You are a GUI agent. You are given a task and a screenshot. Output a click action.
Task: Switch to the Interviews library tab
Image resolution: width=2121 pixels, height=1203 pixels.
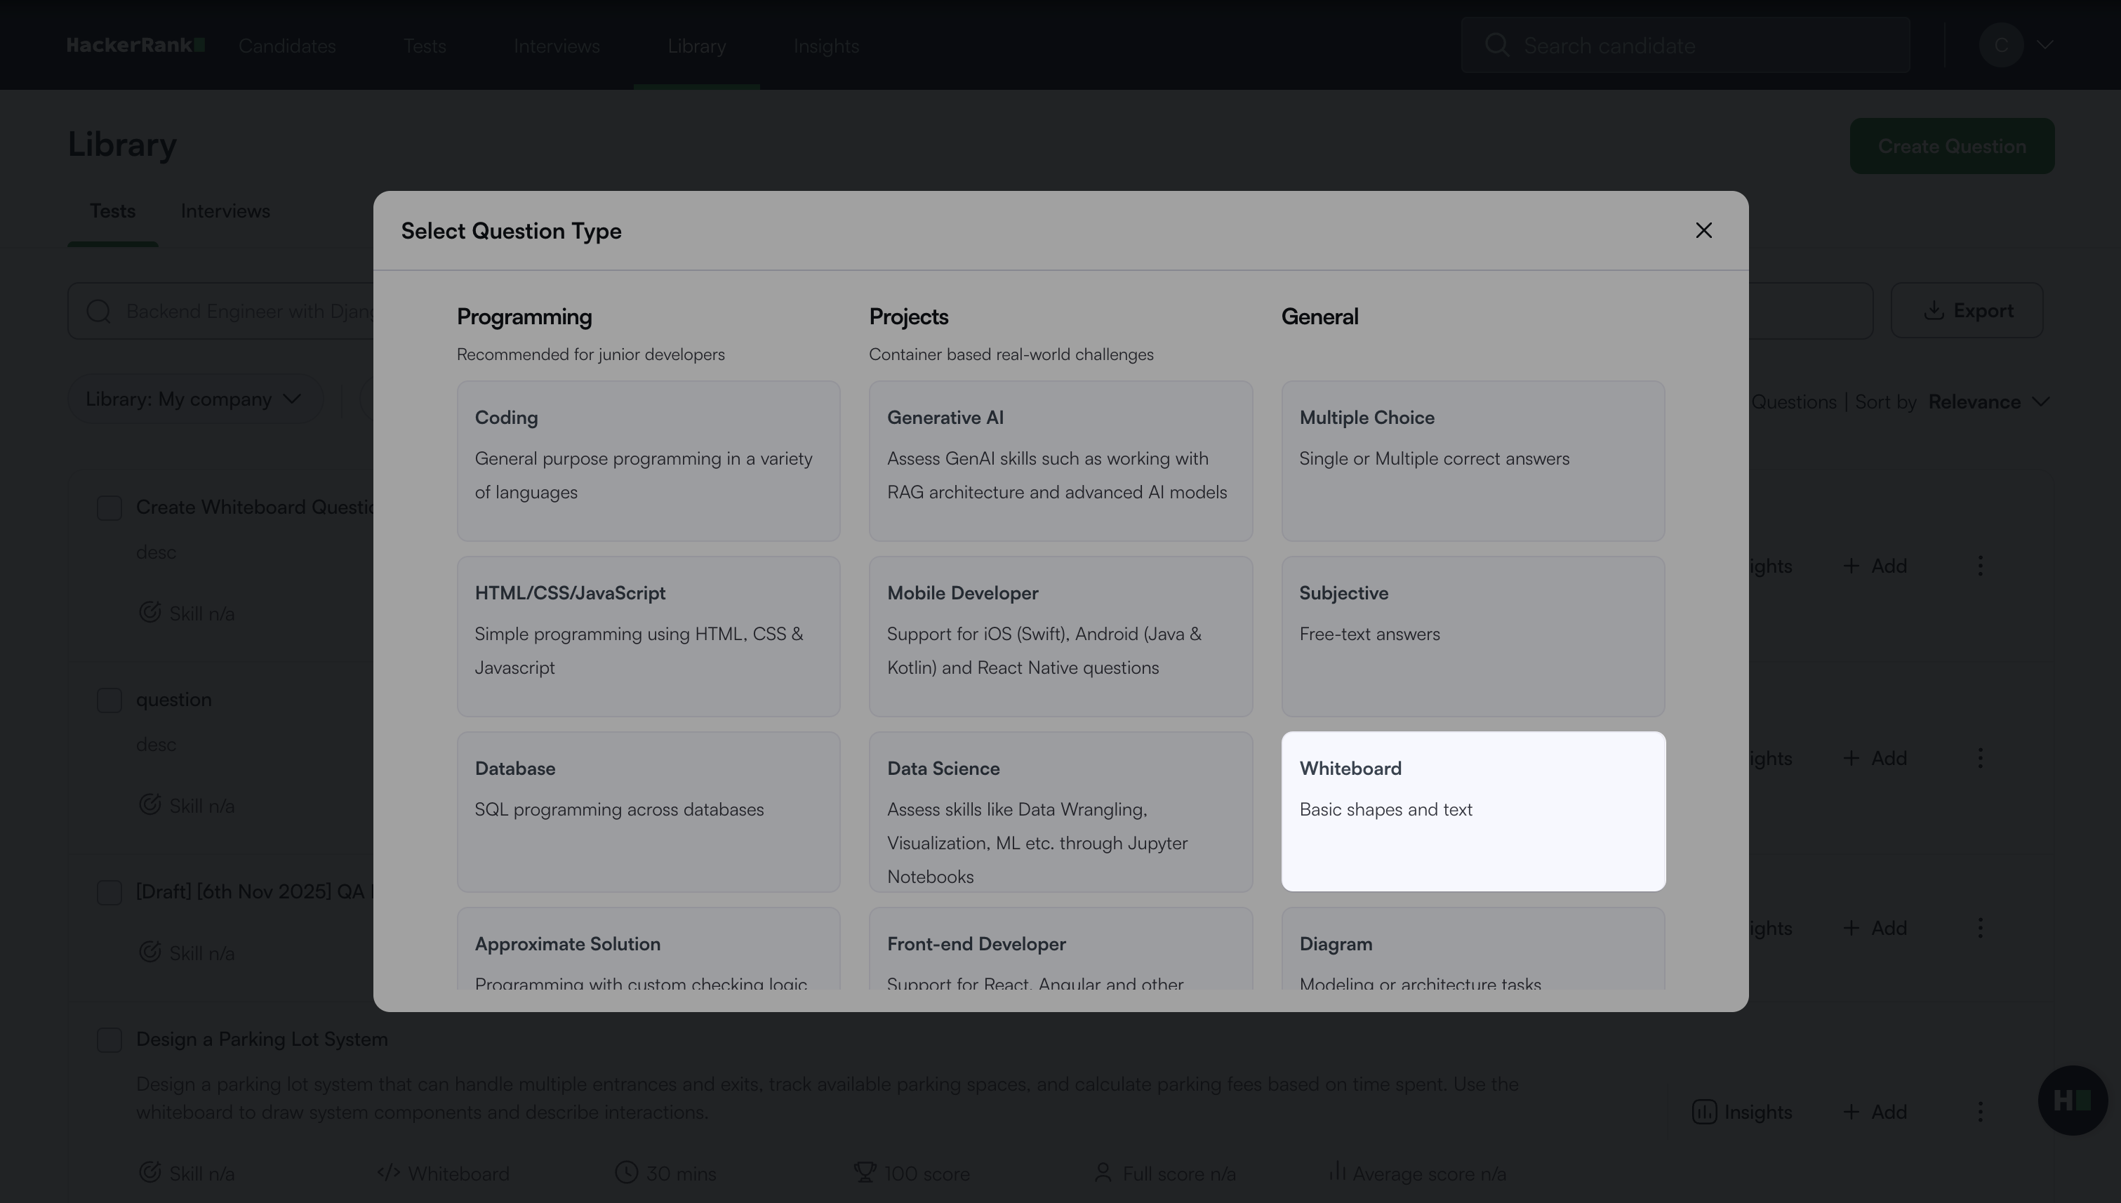225,211
